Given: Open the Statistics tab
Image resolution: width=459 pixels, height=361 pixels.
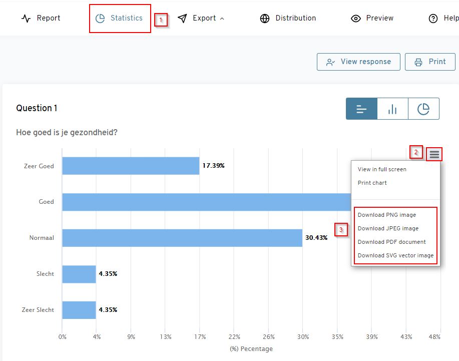Looking at the screenshot, I should click(120, 19).
